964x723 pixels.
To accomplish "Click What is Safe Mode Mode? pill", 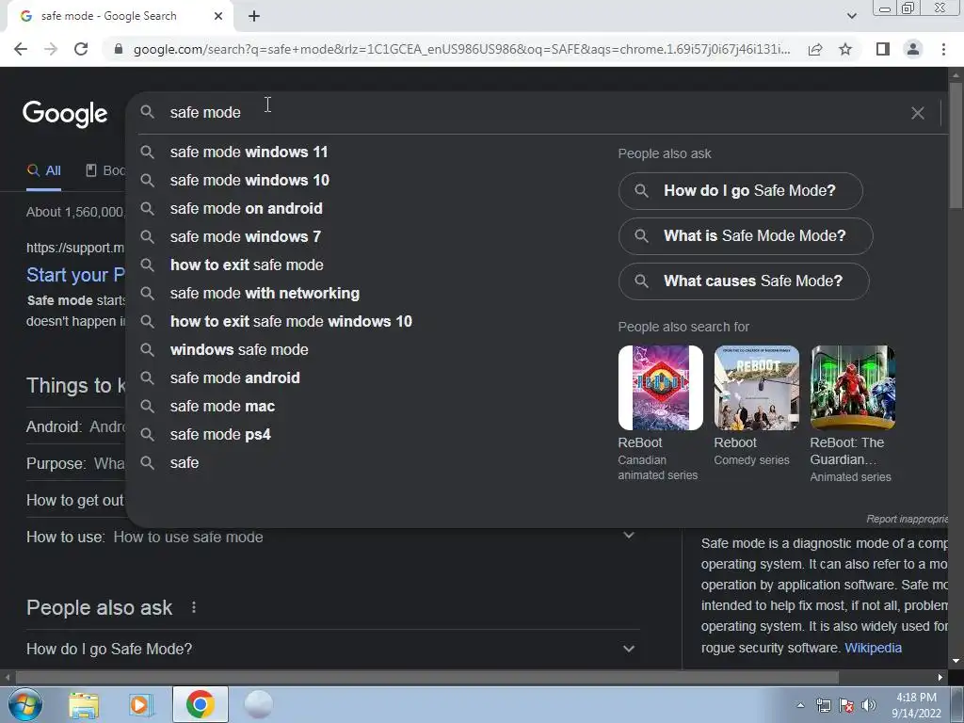I will [746, 236].
